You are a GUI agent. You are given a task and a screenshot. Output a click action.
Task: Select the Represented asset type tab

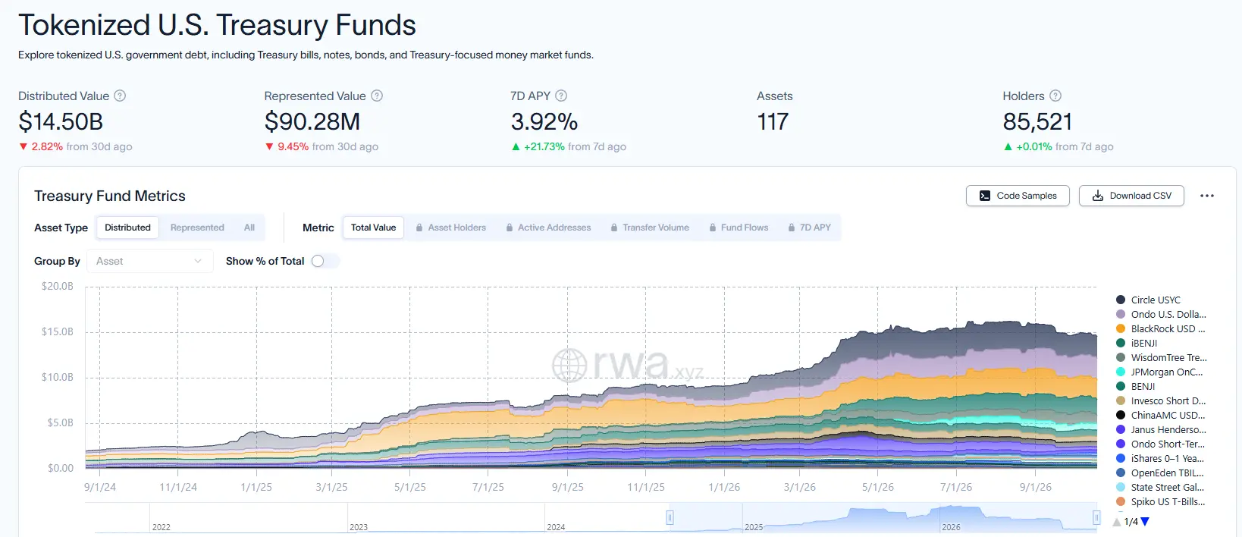[x=197, y=228]
